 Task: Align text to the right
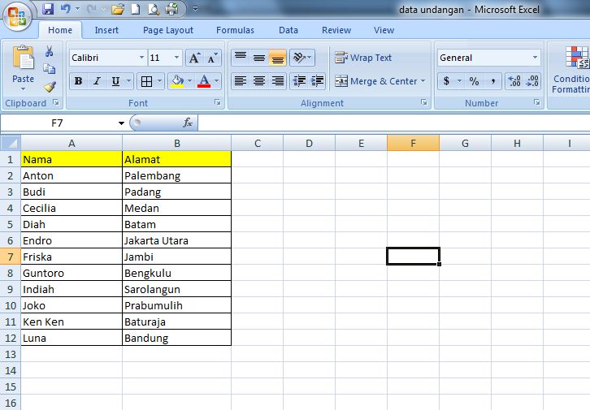click(277, 81)
